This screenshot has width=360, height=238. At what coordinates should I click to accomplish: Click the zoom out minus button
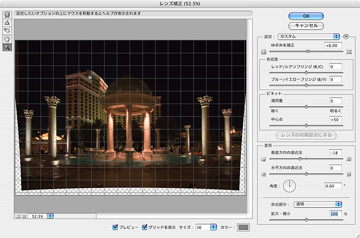pyautogui.click(x=18, y=216)
